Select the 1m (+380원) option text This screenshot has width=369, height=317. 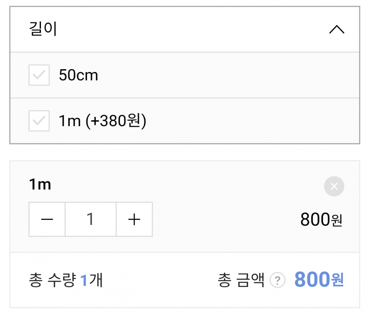click(102, 121)
